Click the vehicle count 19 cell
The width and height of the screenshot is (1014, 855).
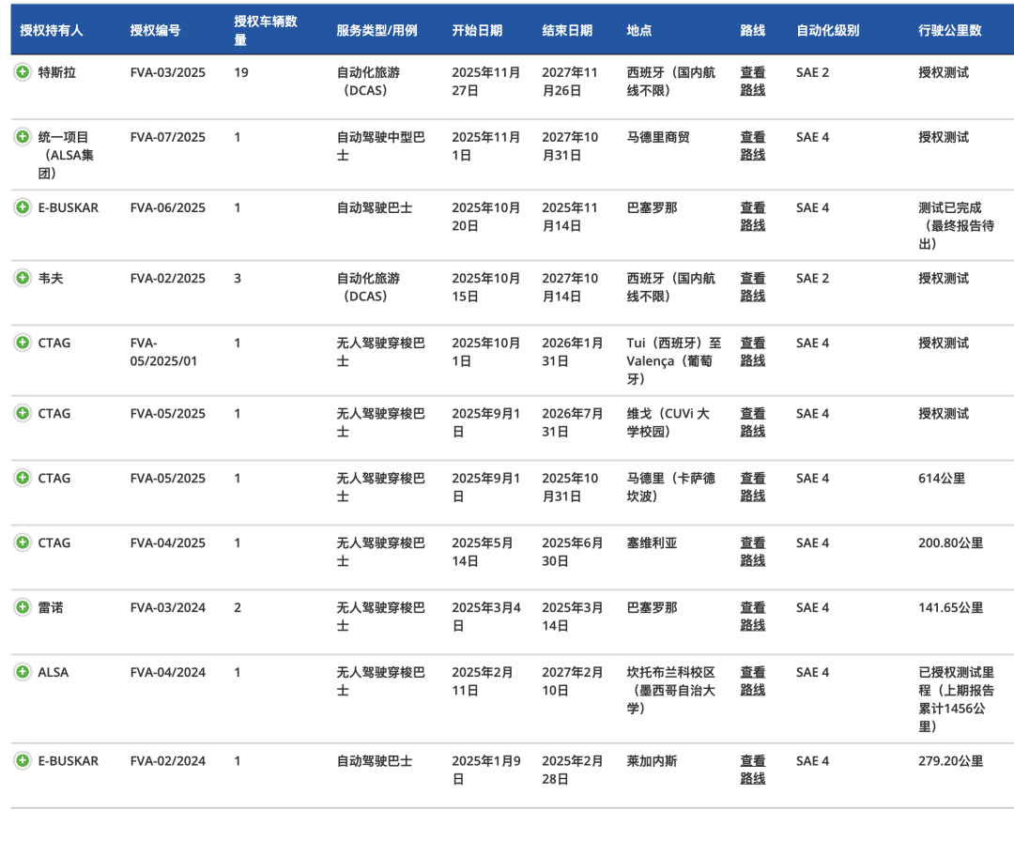[241, 72]
